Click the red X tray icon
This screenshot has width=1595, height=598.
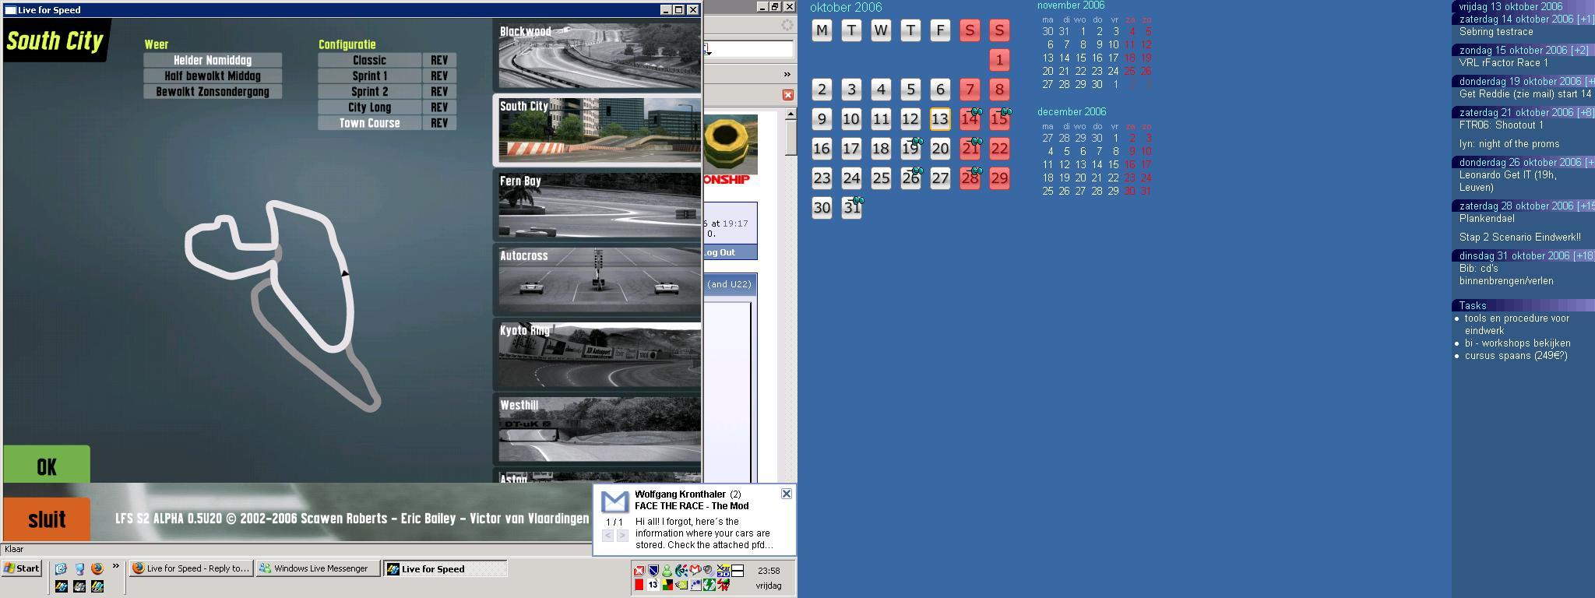click(x=639, y=571)
